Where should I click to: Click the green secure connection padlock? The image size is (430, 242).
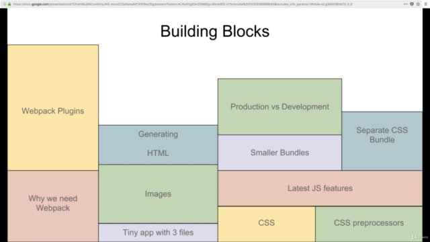point(9,4)
